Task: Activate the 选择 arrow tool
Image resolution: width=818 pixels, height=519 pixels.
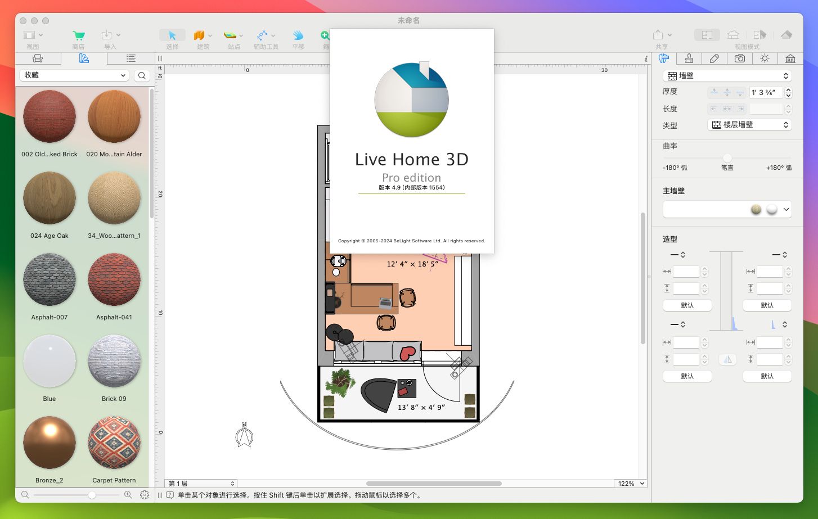Action: (172, 35)
